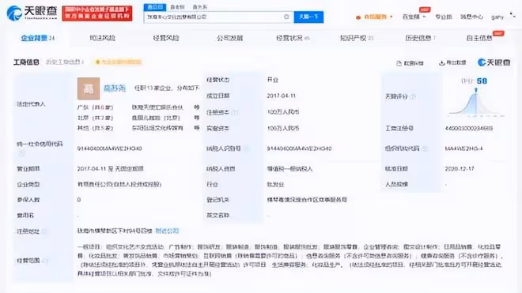The image size is (522, 293).
Task: Select the 100万人民币 registered capital value
Action: click(283, 112)
